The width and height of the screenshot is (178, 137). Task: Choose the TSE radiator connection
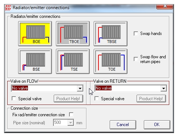click(x=73, y=61)
